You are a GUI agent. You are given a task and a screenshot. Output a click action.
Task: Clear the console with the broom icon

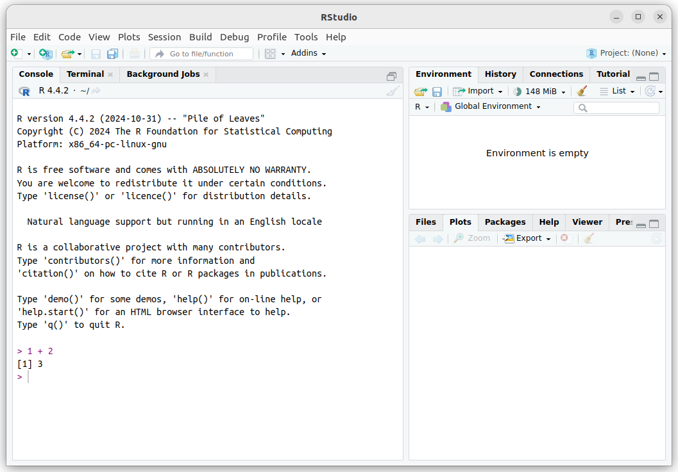coord(393,91)
